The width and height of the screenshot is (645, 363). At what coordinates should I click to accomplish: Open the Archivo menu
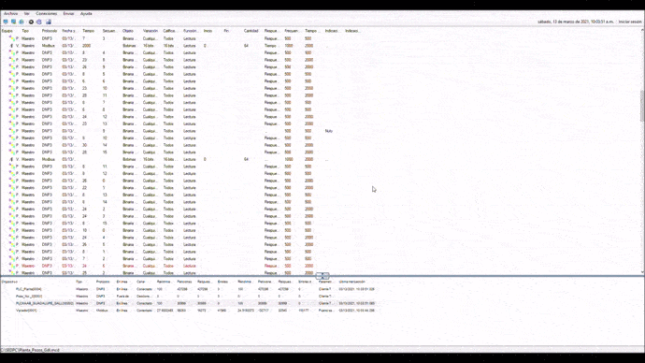click(x=10, y=14)
